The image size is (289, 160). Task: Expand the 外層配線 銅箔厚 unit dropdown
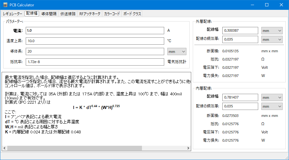pos(272,40)
